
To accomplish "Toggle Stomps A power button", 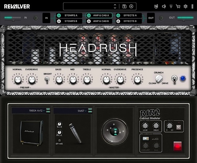I will (x=59, y=15).
